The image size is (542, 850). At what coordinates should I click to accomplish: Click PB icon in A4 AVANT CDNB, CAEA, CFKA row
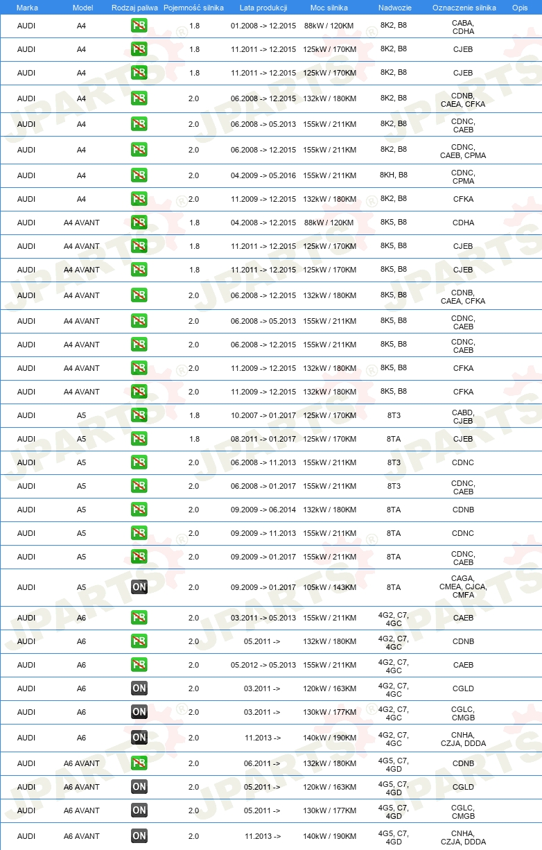click(x=139, y=295)
